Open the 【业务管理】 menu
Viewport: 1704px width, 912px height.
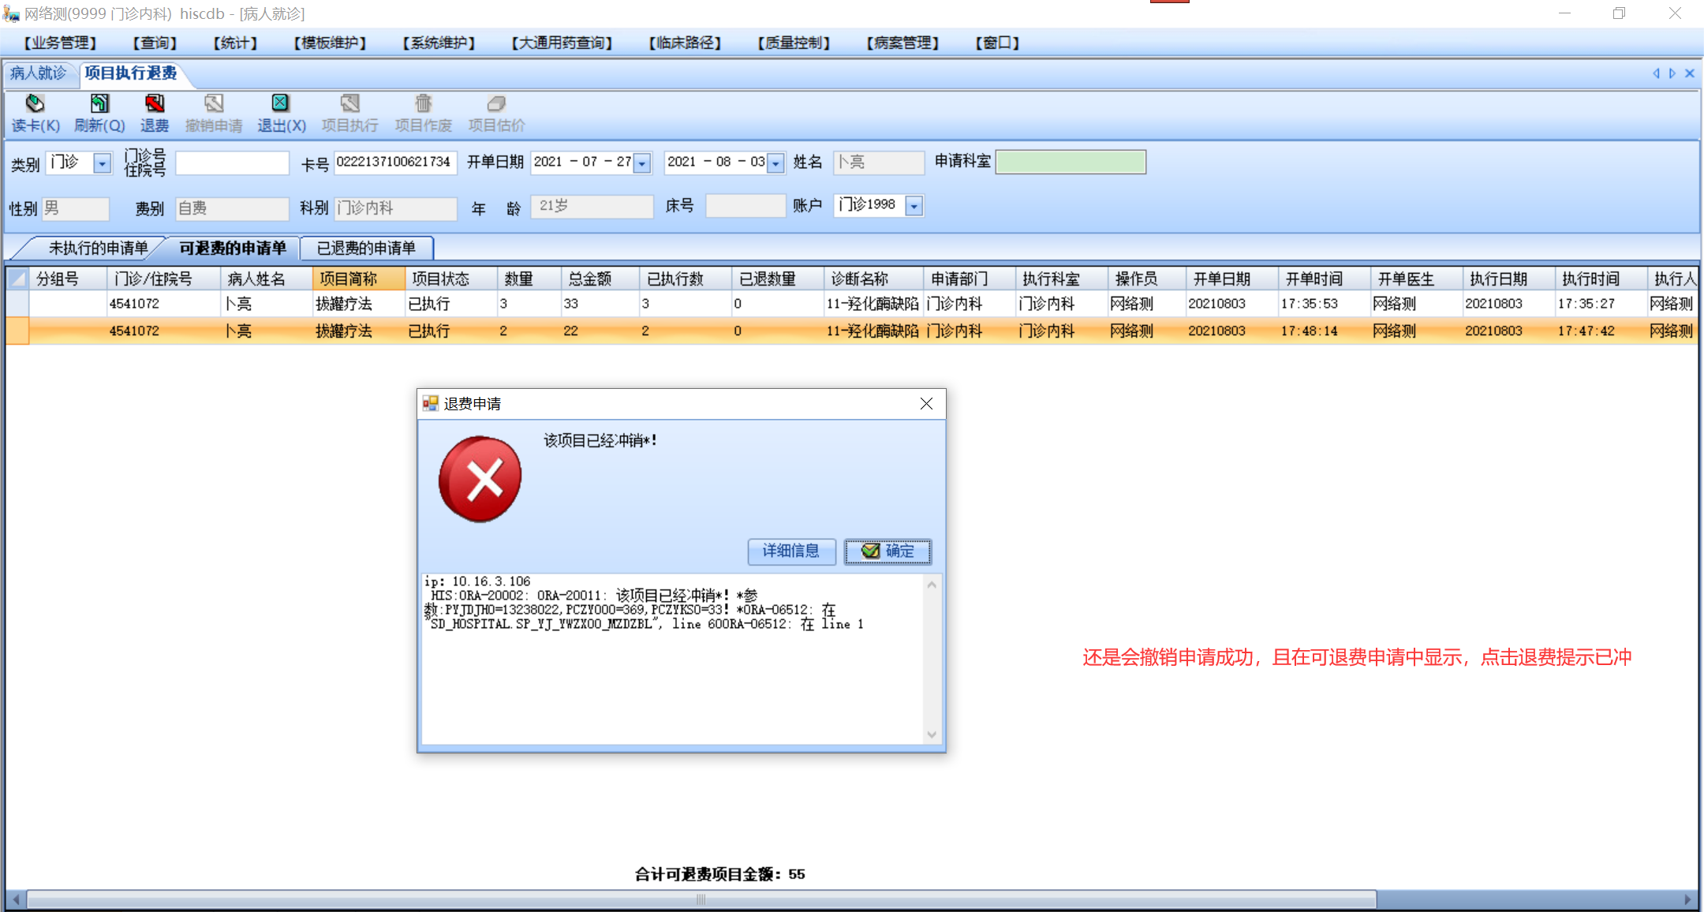(61, 43)
